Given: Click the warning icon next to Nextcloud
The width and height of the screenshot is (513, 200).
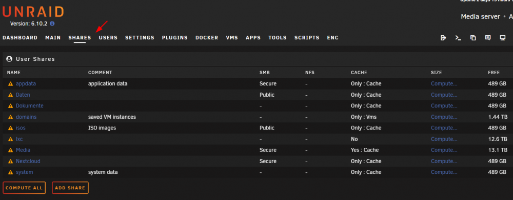Looking at the screenshot, I should [x=10, y=162].
